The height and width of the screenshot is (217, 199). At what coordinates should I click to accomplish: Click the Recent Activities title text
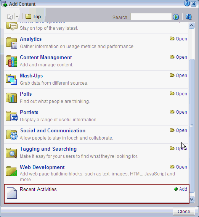(38, 189)
